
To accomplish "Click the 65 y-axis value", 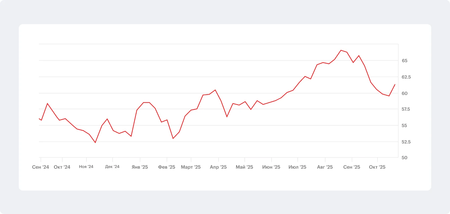I will point(404,61).
